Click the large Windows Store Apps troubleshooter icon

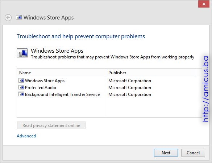[x=22, y=53]
